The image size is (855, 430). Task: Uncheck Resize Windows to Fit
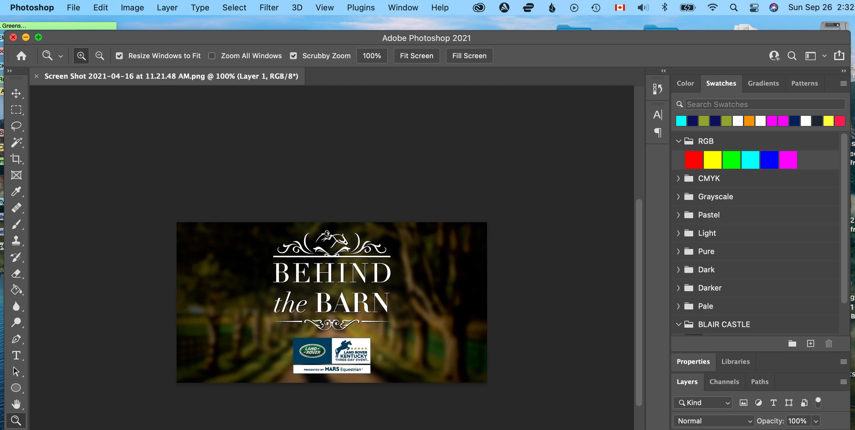pyautogui.click(x=119, y=56)
